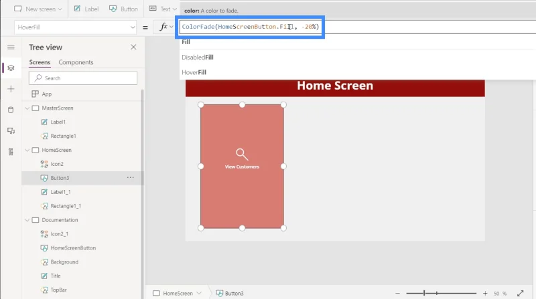Close the Tree view panel
The image size is (536, 299).
click(133, 47)
